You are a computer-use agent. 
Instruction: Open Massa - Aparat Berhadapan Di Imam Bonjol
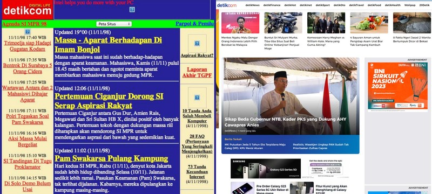[109, 45]
